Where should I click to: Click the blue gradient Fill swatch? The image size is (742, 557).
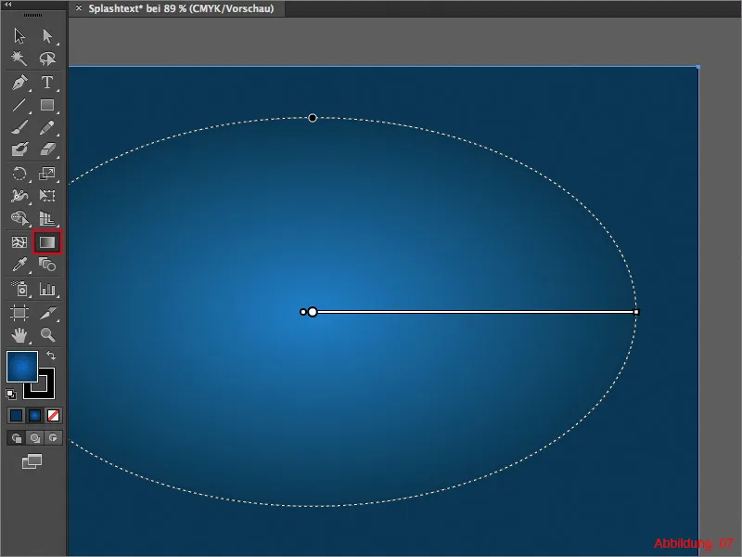coord(21,367)
